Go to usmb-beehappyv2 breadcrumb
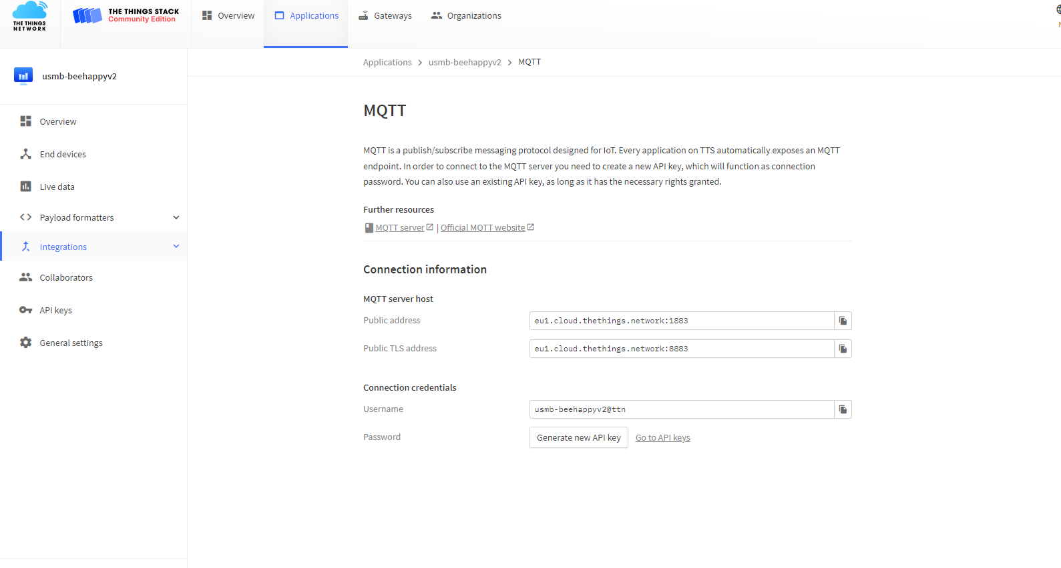The height and width of the screenshot is (568, 1061). pyautogui.click(x=465, y=62)
